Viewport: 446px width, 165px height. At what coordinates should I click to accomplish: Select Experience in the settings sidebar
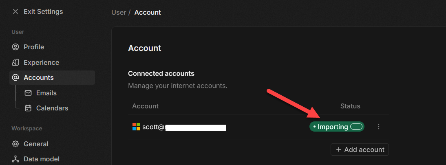(x=41, y=62)
